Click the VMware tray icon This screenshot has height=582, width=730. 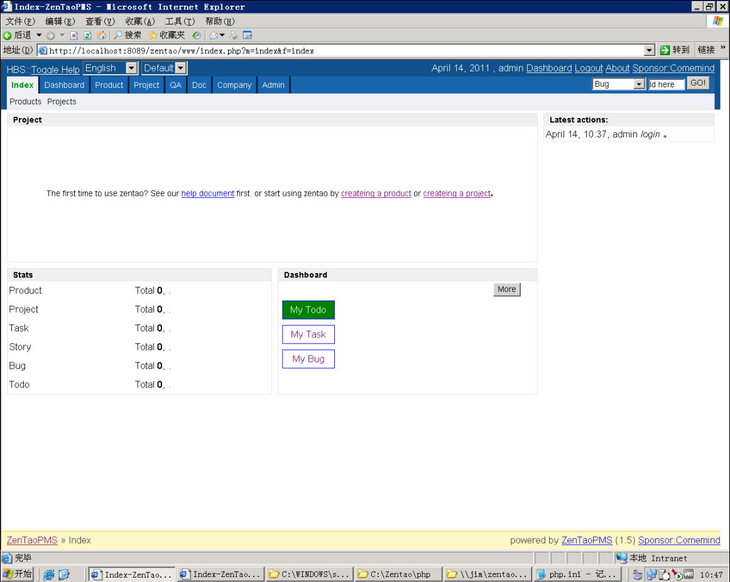[x=689, y=574]
